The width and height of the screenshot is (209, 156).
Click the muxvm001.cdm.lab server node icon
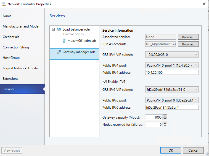[64, 41]
